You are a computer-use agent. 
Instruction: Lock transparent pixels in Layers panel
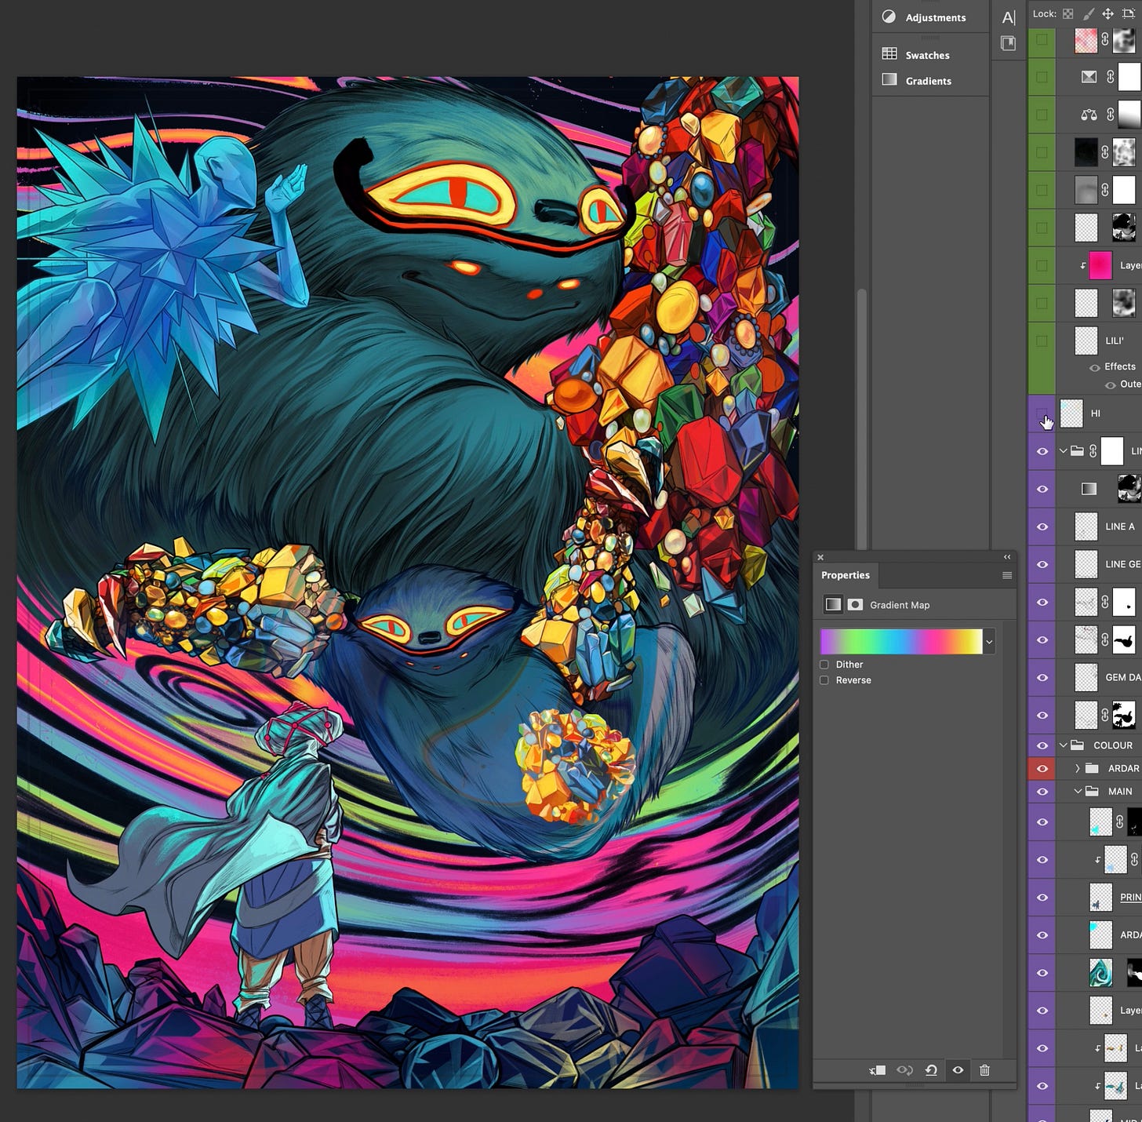click(x=1068, y=13)
